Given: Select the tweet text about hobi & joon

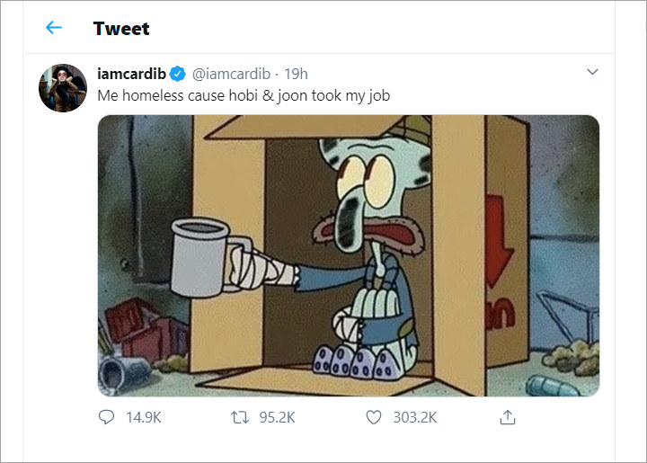Looking at the screenshot, I should point(244,95).
